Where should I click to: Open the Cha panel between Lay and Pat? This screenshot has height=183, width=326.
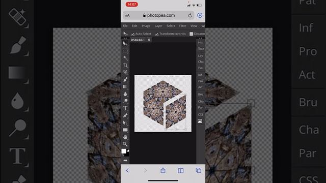(x=201, y=62)
